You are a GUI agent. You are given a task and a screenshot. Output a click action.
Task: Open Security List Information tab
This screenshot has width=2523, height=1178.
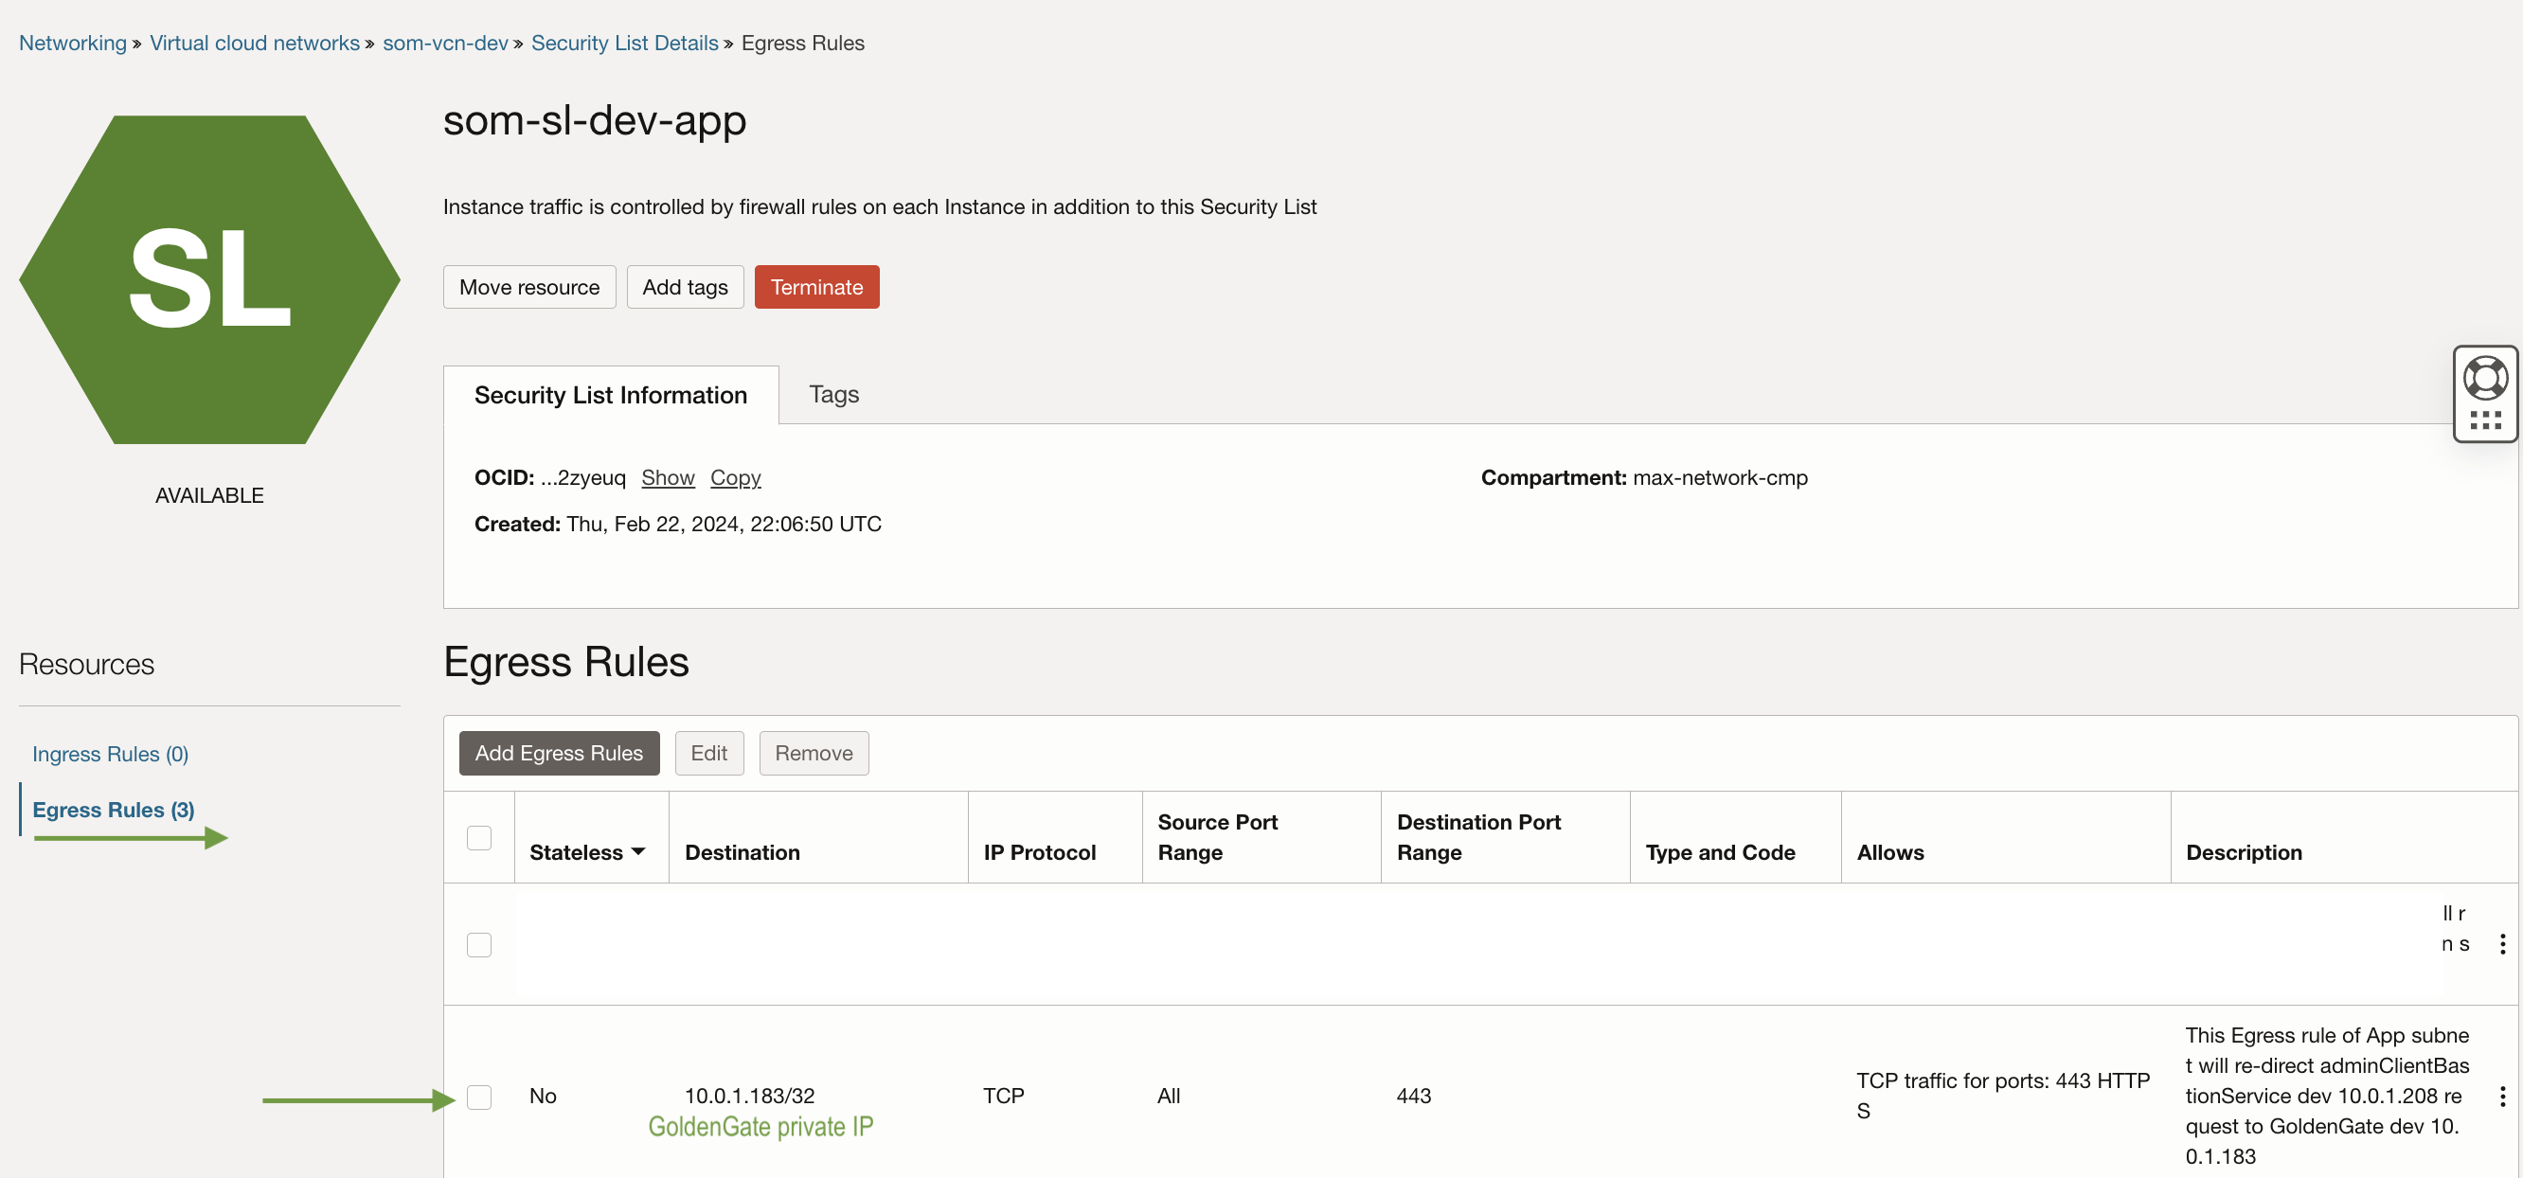[610, 396]
